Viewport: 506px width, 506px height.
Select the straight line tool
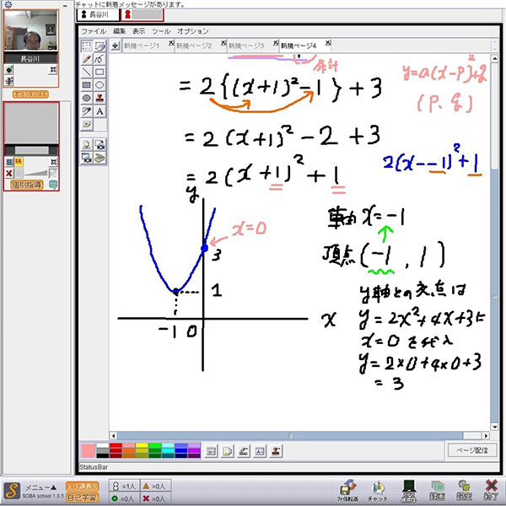tap(87, 72)
